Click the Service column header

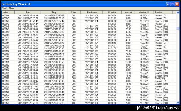(x=163, y=12)
